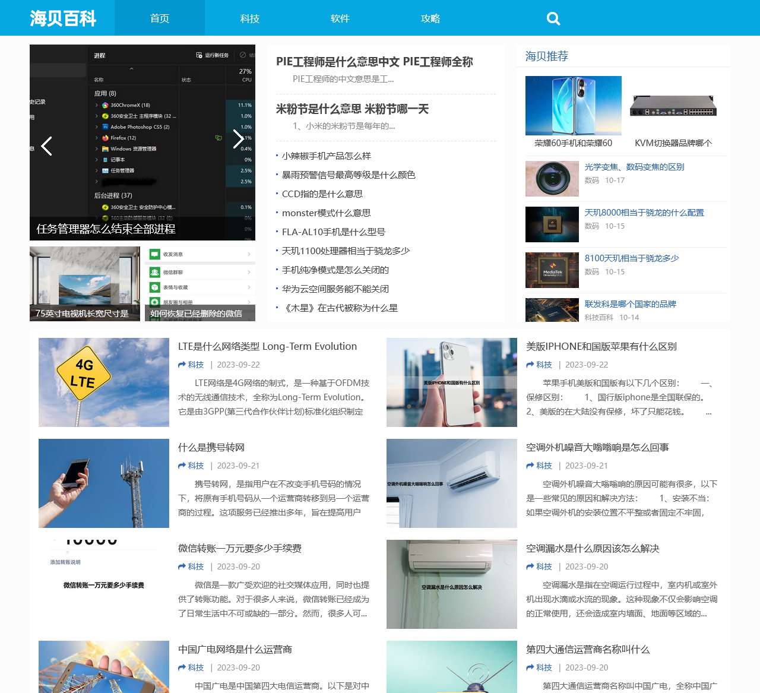Open the 75英寸电视机长宽尺寸是 thumbnail
This screenshot has height=693, width=760.
pyautogui.click(x=85, y=284)
